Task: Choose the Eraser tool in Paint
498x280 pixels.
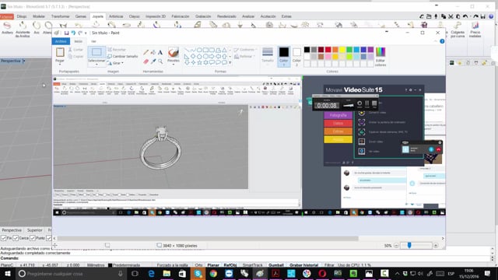Action: click(x=146, y=61)
